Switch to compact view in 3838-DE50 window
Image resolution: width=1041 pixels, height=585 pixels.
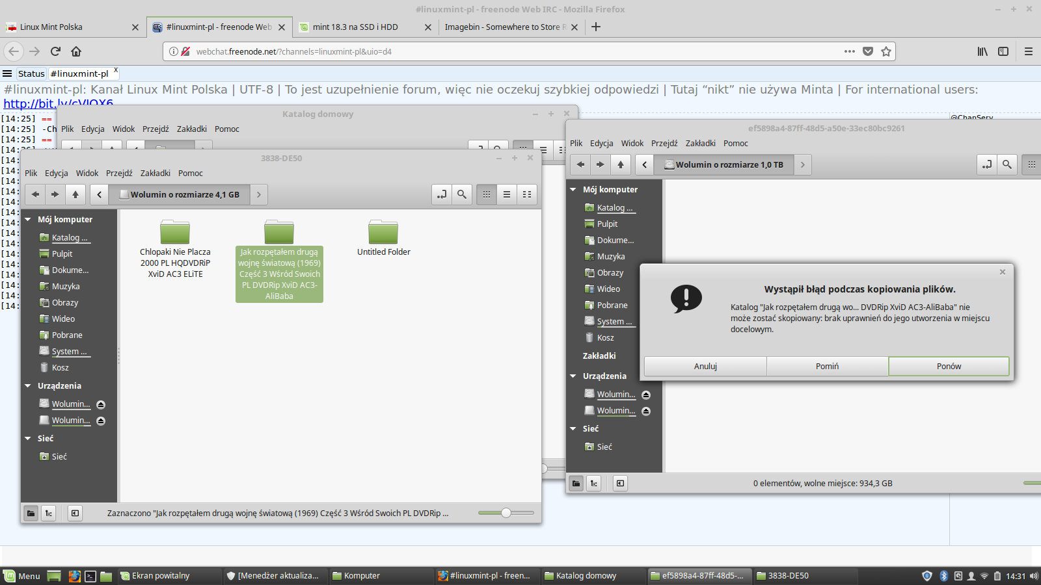tap(527, 194)
